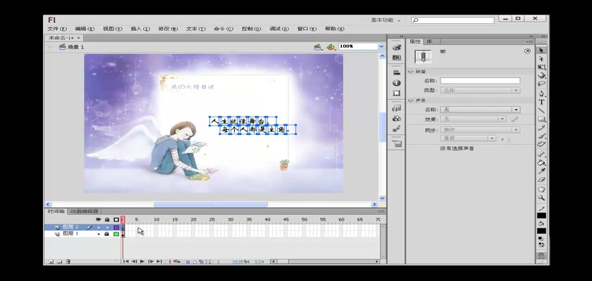Select the Line tool
The height and width of the screenshot is (281, 592).
point(541,110)
